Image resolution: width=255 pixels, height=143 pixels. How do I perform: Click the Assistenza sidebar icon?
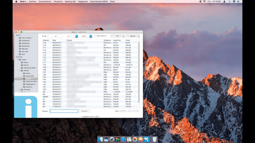pyautogui.click(x=20, y=46)
